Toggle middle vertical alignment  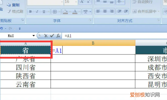pos(105,2)
